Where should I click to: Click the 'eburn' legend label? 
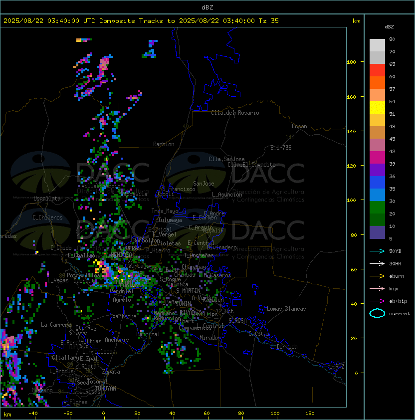pyautogui.click(x=397, y=276)
